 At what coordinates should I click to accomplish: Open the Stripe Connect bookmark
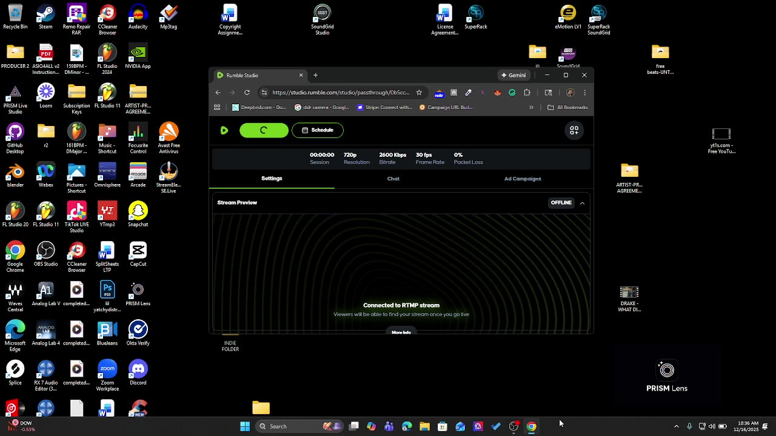pos(384,107)
